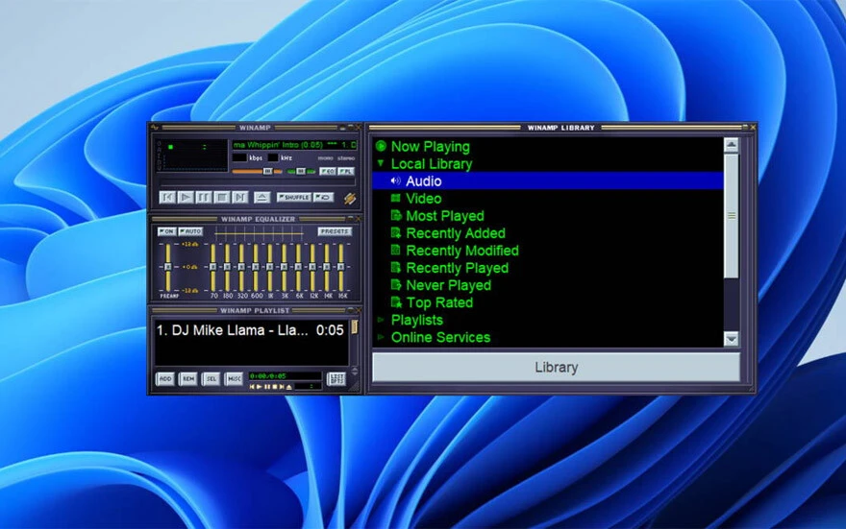Click the green balance slider

click(x=301, y=171)
